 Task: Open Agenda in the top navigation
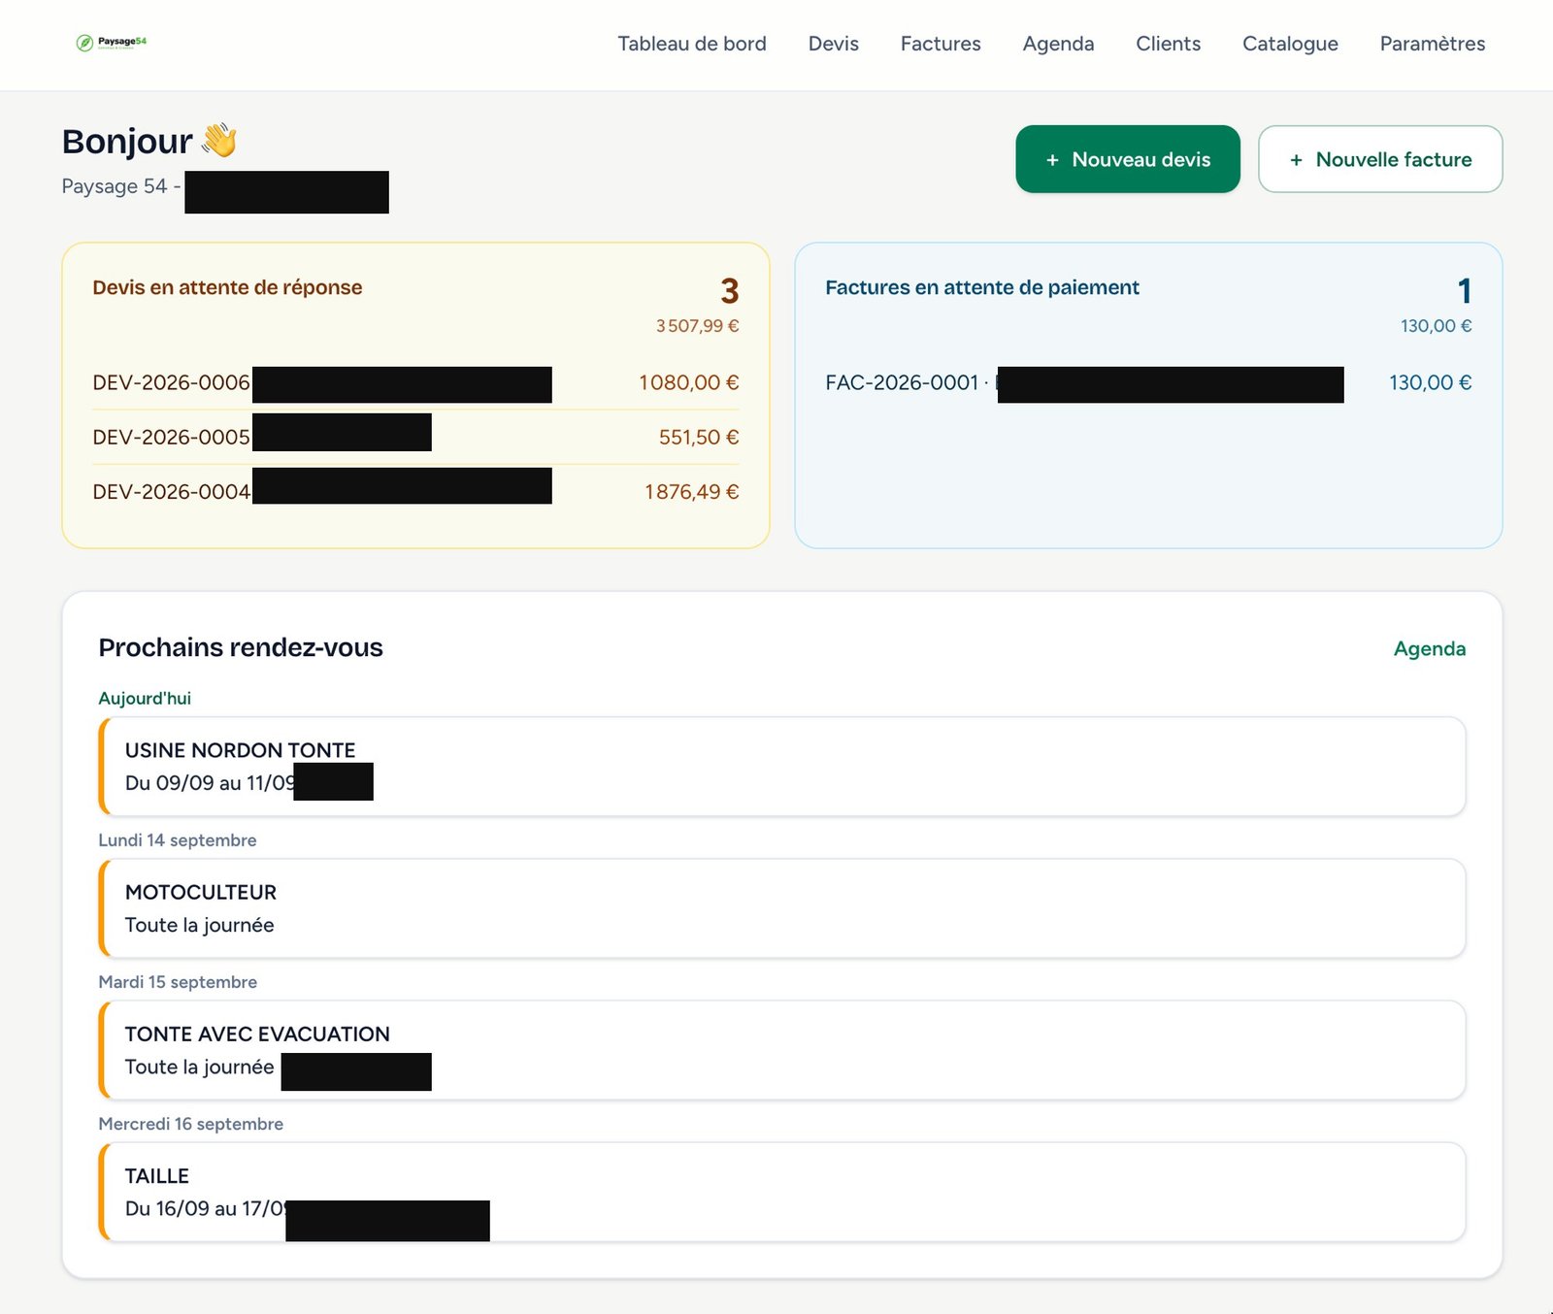click(1058, 44)
